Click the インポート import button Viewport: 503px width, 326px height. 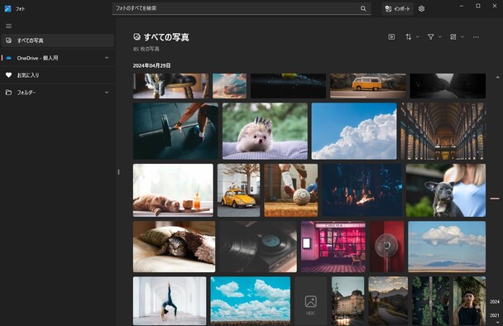click(397, 8)
